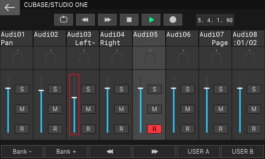Viewport: 265px width, 159px height.
Task: Mute the Audi01 track
Action: point(22,109)
